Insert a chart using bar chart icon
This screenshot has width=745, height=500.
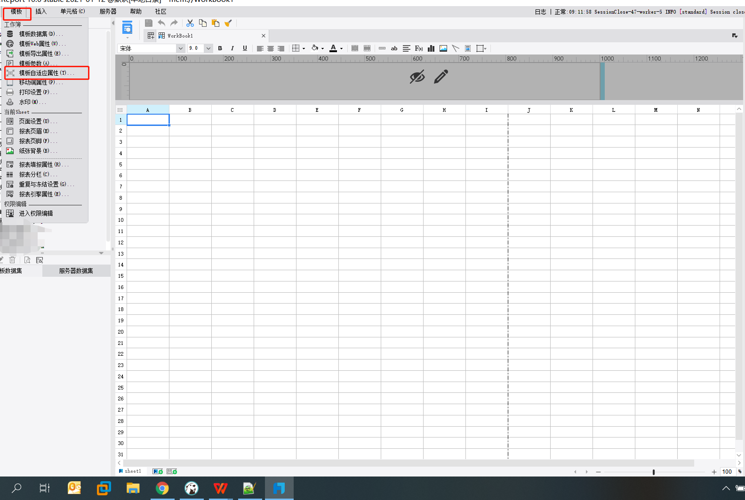(x=431, y=48)
